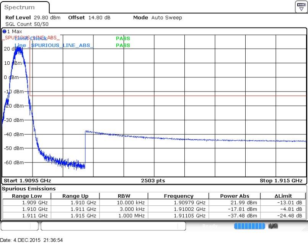Select the Line _SPURIOUS_LINE_ABS_ limit label

(54, 46)
